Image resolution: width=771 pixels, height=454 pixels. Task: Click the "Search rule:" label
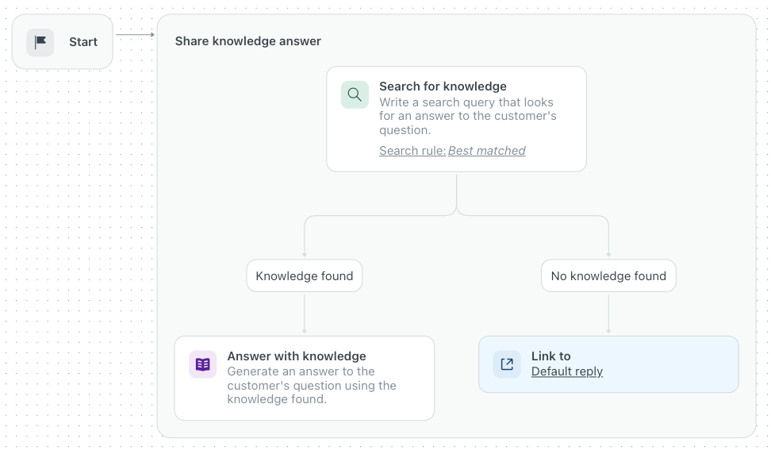coord(412,151)
